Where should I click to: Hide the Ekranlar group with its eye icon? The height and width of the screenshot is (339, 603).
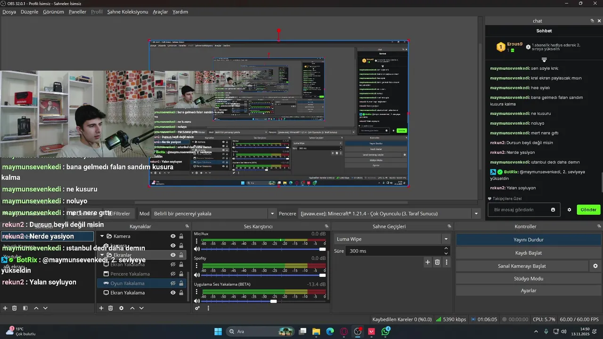point(173,255)
